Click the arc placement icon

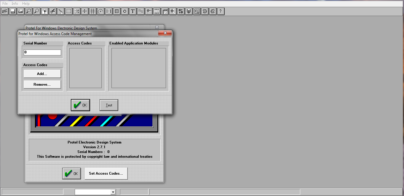point(100,11)
